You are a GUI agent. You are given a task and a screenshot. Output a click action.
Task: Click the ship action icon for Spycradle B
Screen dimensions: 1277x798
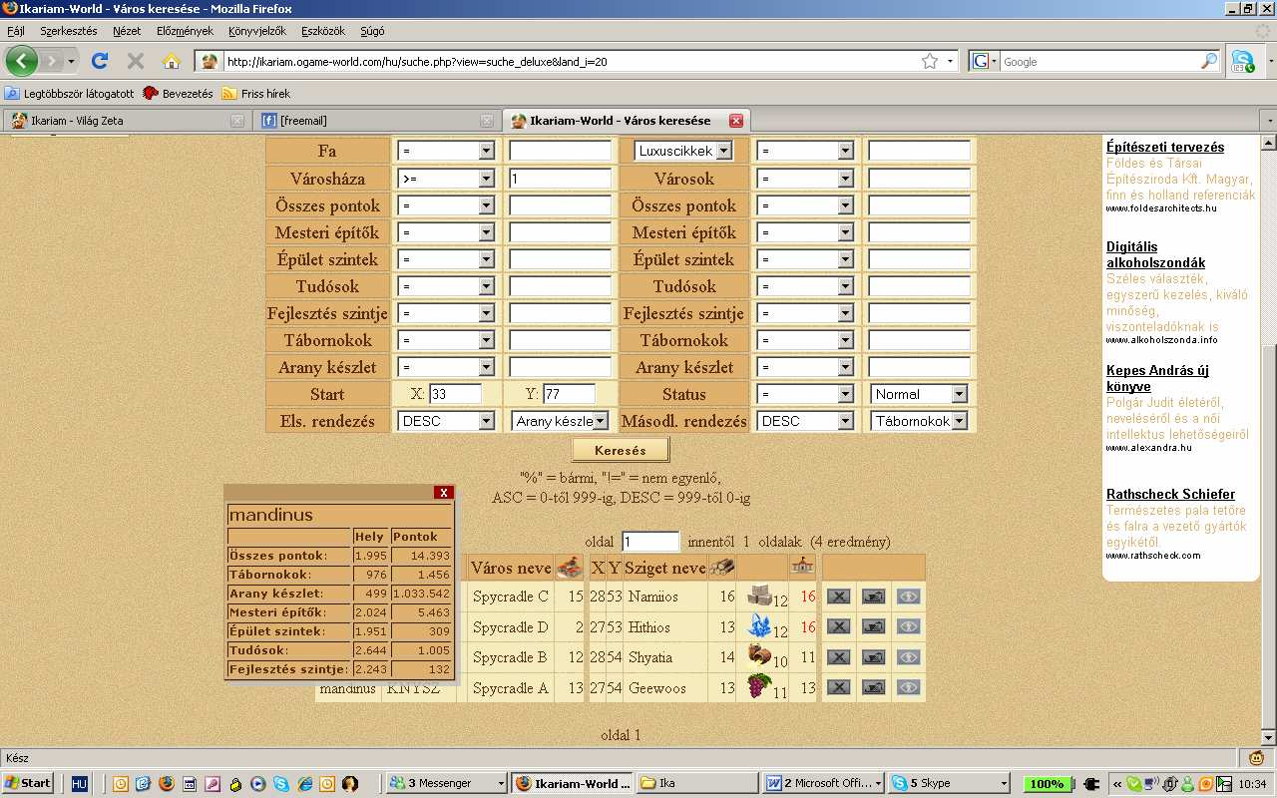[873, 657]
